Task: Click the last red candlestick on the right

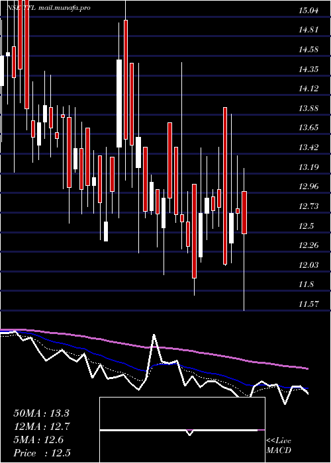Action: 244,212
